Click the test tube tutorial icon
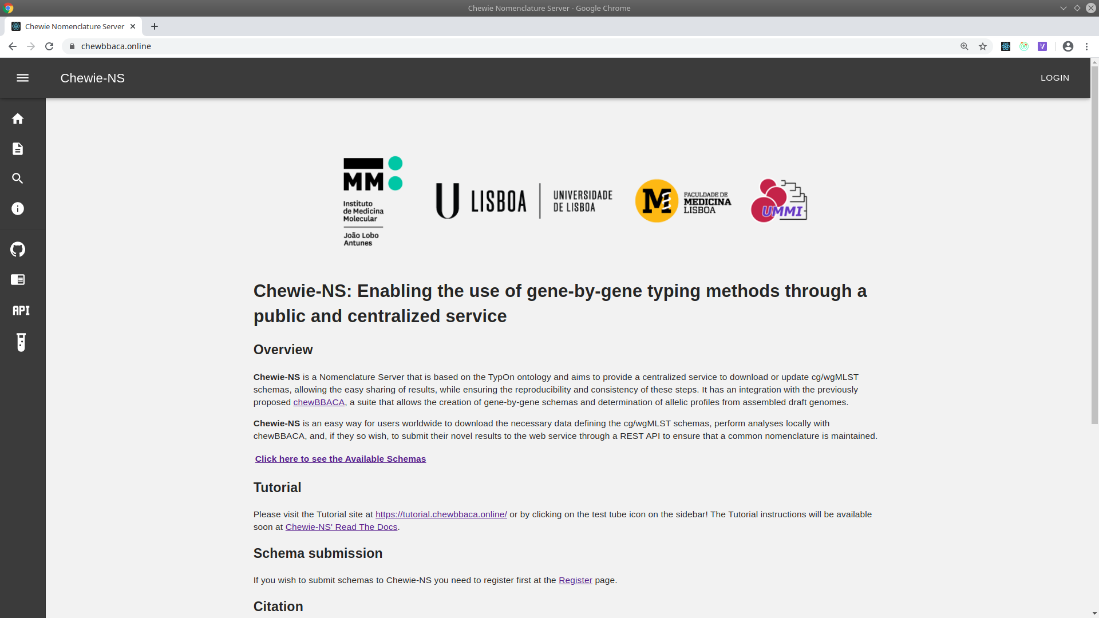Viewport: 1099px width, 618px height. coord(21,342)
